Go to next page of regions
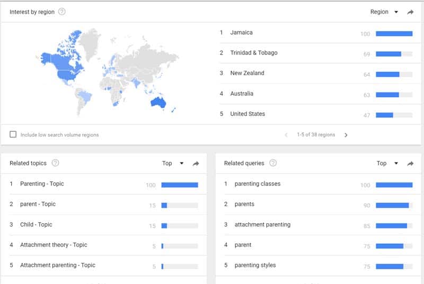The height and width of the screenshot is (284, 424). [x=346, y=135]
